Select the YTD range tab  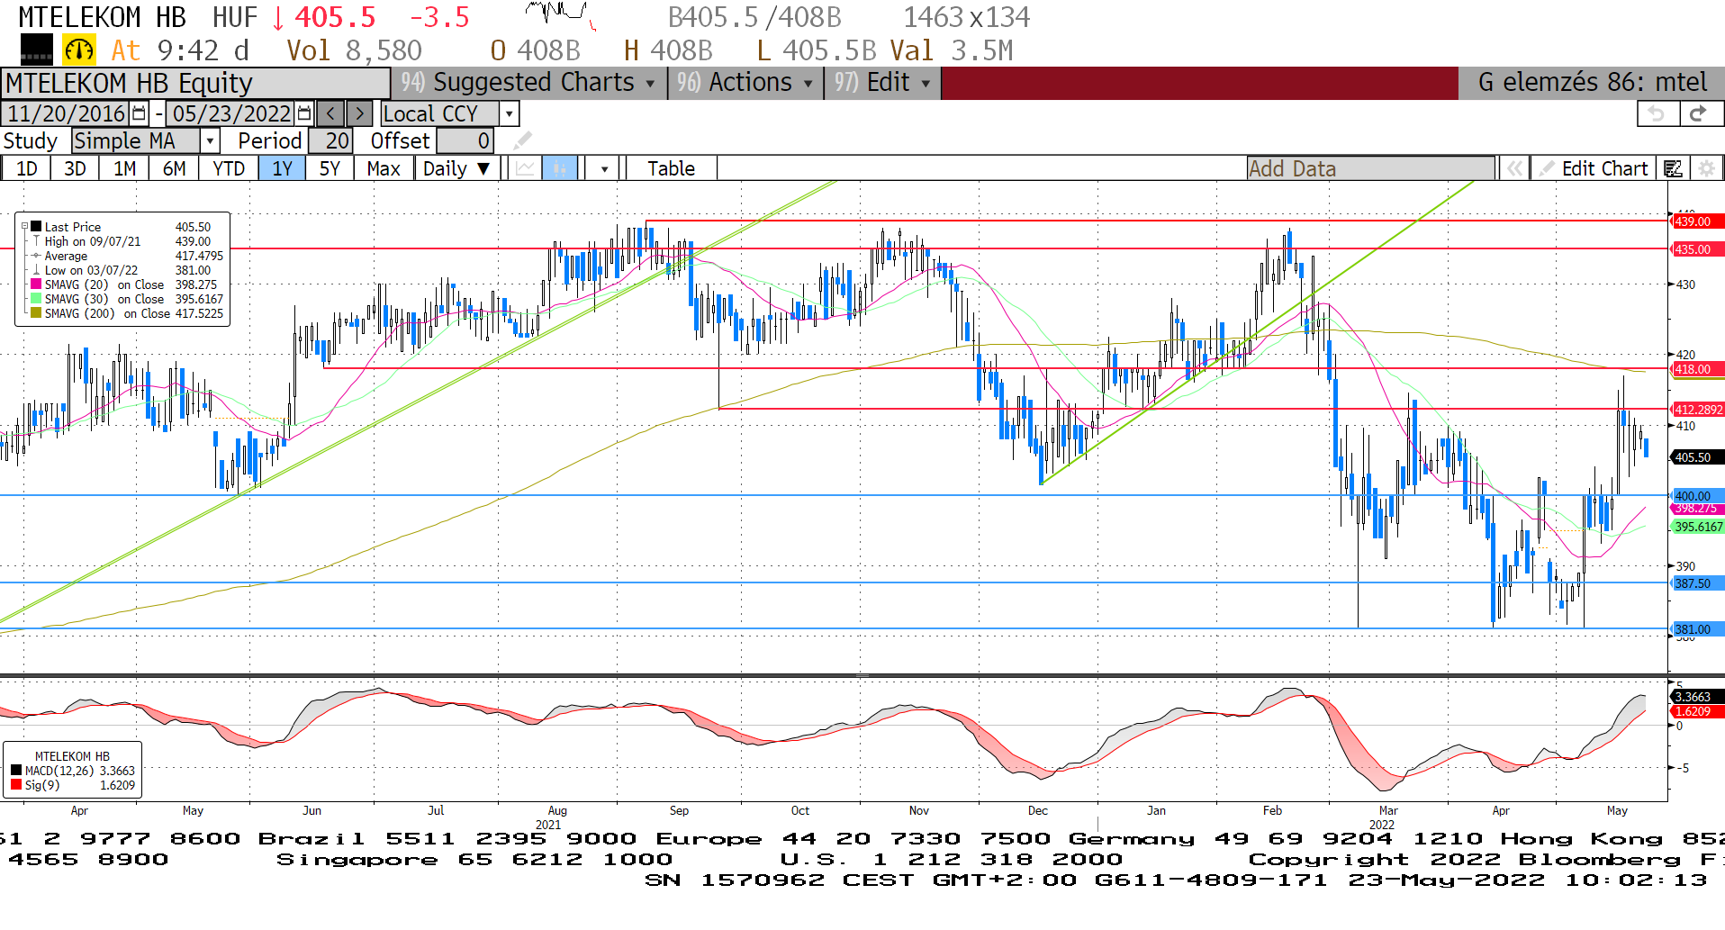point(229,168)
